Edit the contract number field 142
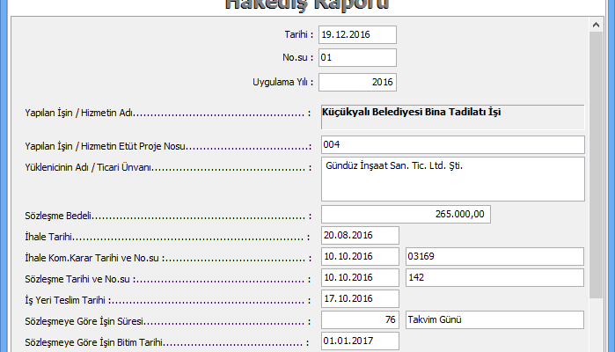615x352 pixels. 494,277
